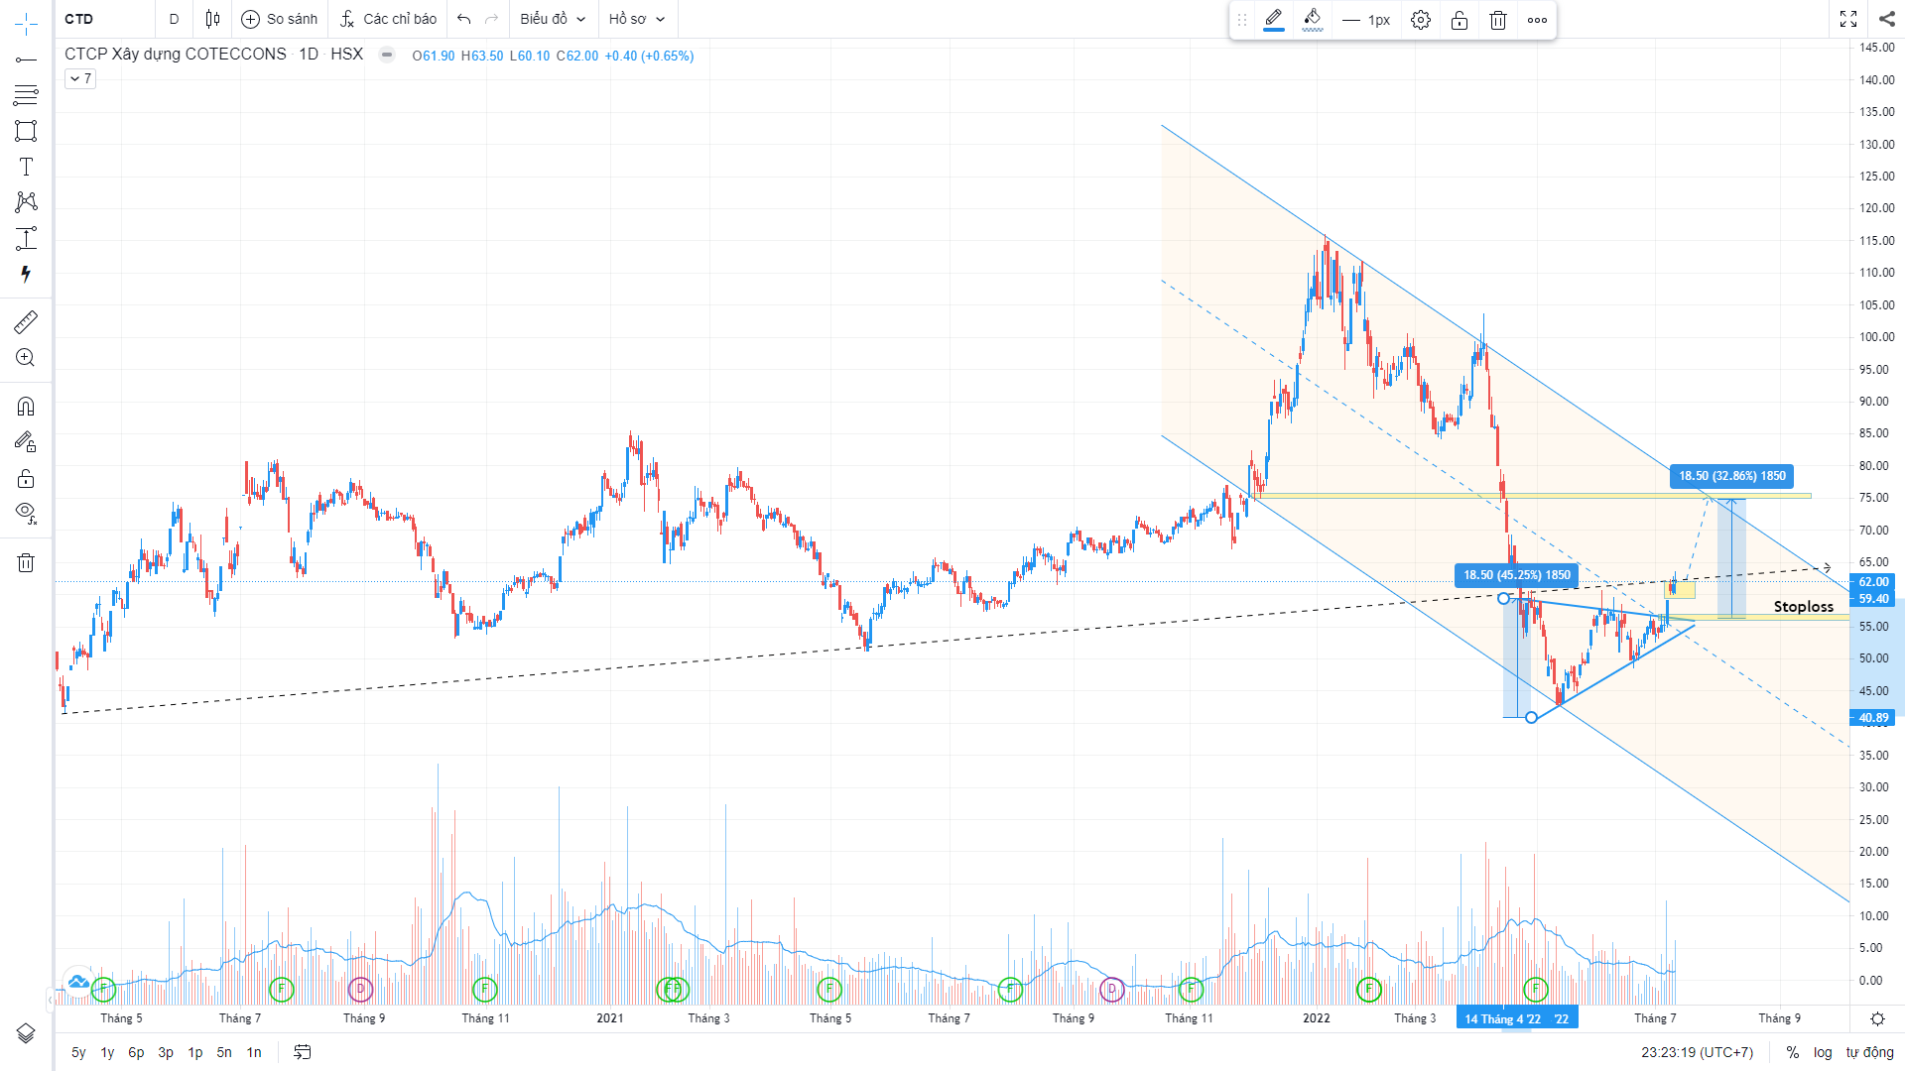Image resolution: width=1905 pixels, height=1071 pixels.
Task: Expand the Hồ sơ dropdown
Action: tap(637, 19)
